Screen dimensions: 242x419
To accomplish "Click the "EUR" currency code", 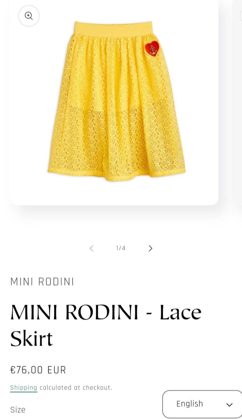I will tap(57, 370).
